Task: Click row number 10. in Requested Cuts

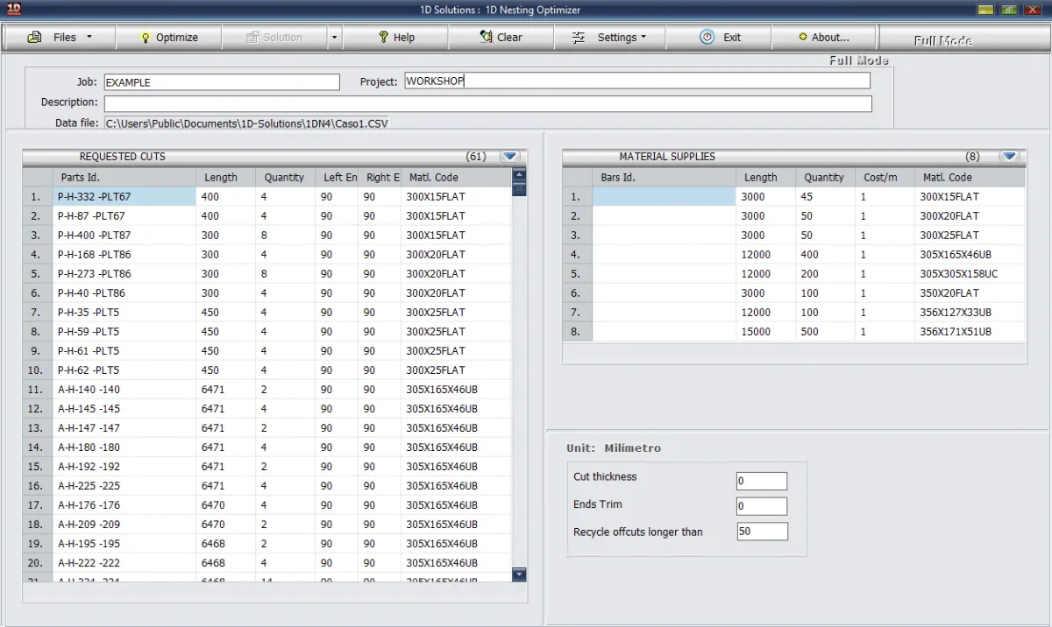Action: click(x=36, y=370)
